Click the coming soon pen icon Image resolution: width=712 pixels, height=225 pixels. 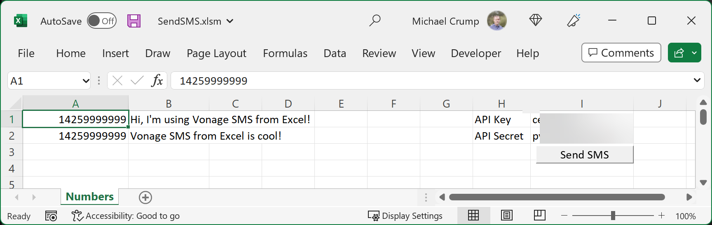coord(574,21)
